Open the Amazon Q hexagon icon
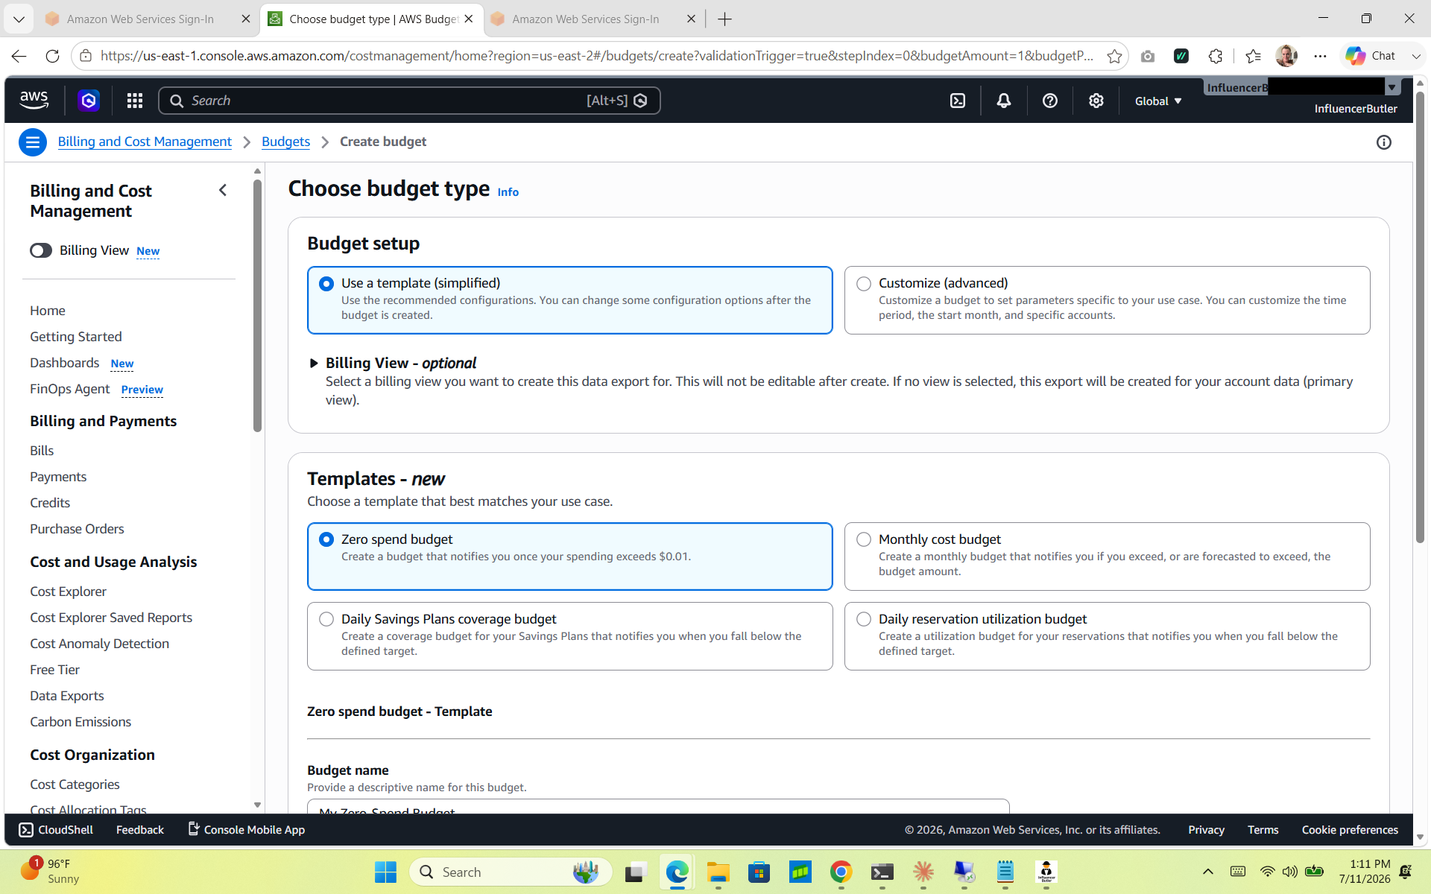This screenshot has height=894, width=1431. click(x=89, y=101)
